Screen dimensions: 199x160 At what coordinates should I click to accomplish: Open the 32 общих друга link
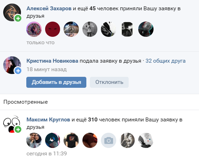165,61
